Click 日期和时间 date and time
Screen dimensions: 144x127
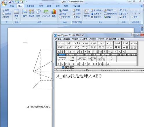click(110, 14)
